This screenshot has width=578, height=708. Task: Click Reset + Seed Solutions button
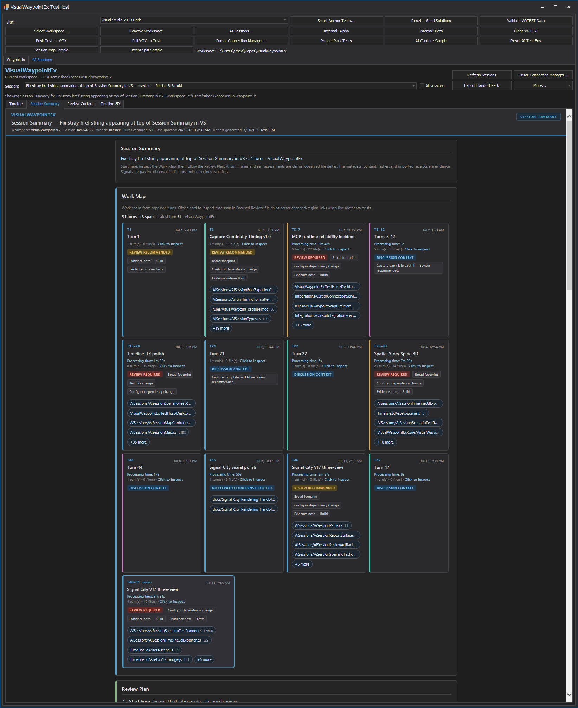click(431, 21)
